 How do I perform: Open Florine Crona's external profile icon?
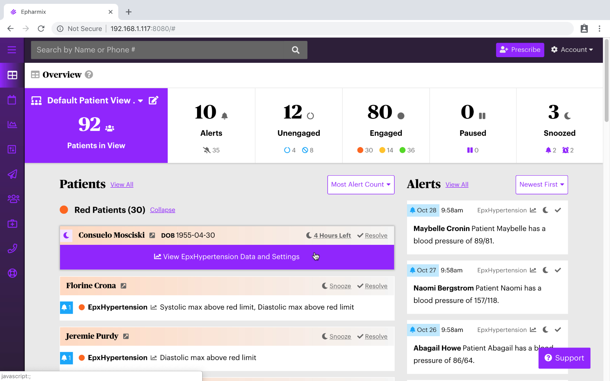pyautogui.click(x=124, y=286)
